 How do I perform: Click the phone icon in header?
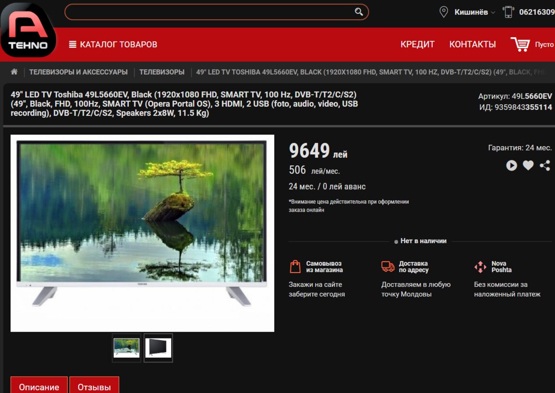click(x=508, y=12)
